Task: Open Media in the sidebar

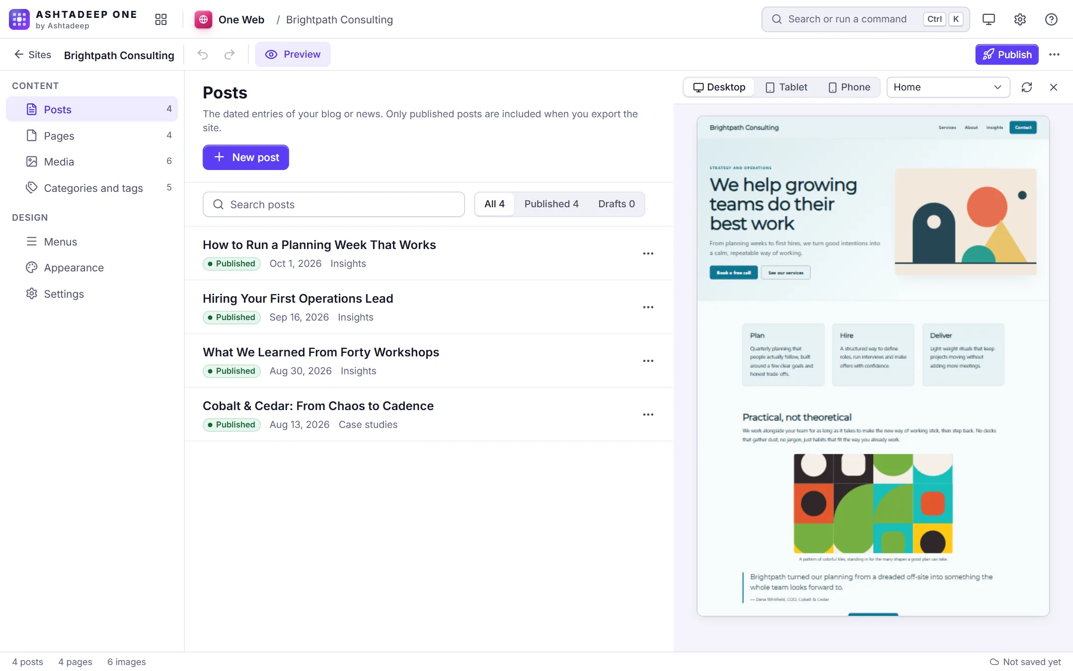Action: 92,162
